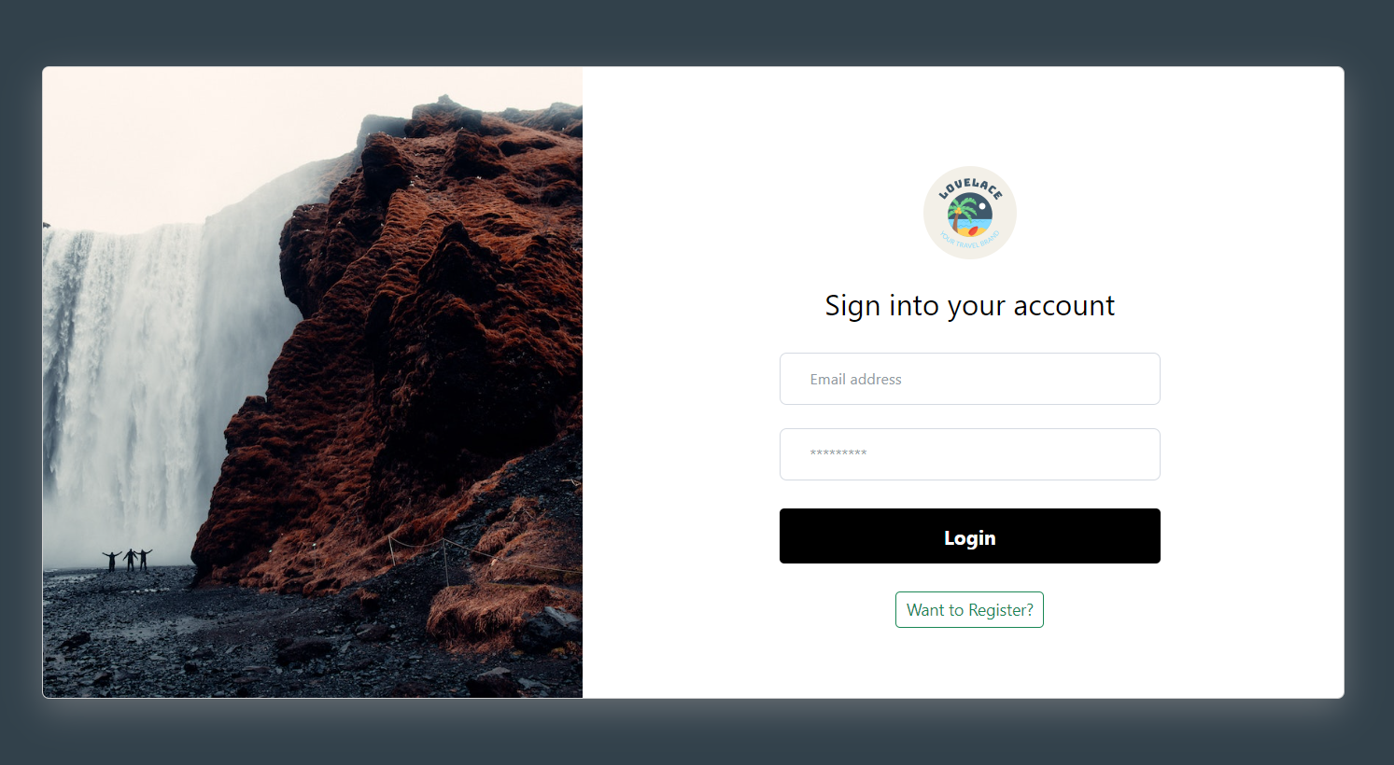Click the 'Your travel brand' logo tagline

(x=969, y=242)
